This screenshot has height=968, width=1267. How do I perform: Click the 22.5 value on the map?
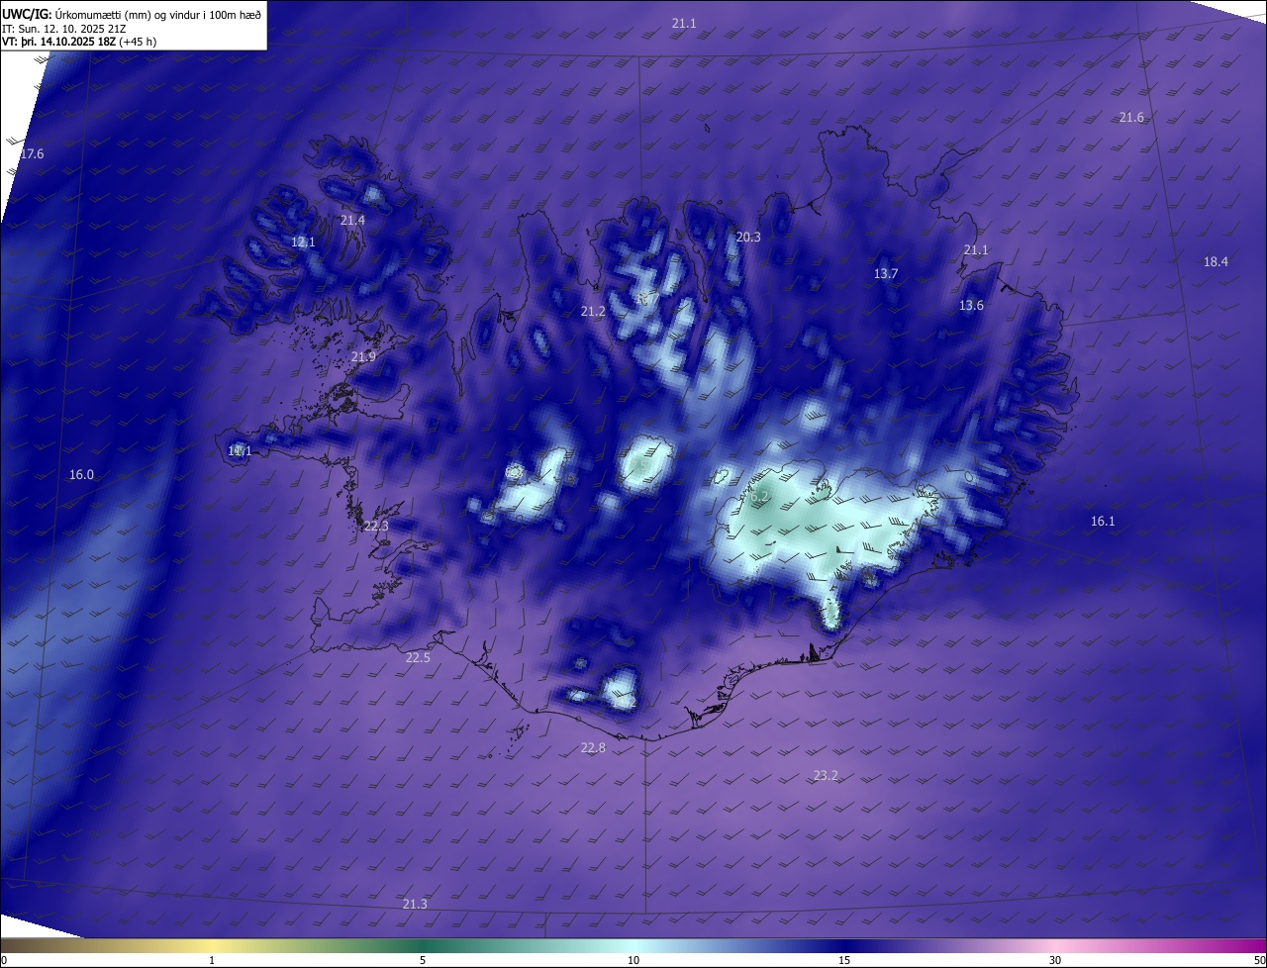[418, 658]
